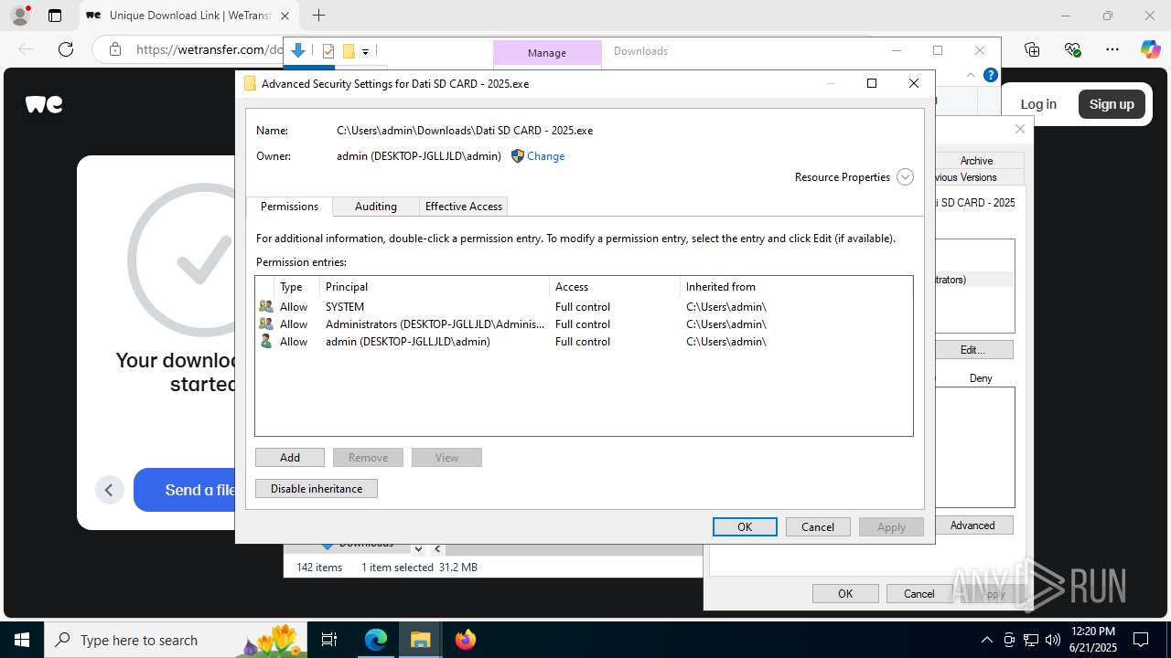Open the Effective Access tab
Viewport: 1171px width, 658px height.
tap(464, 207)
